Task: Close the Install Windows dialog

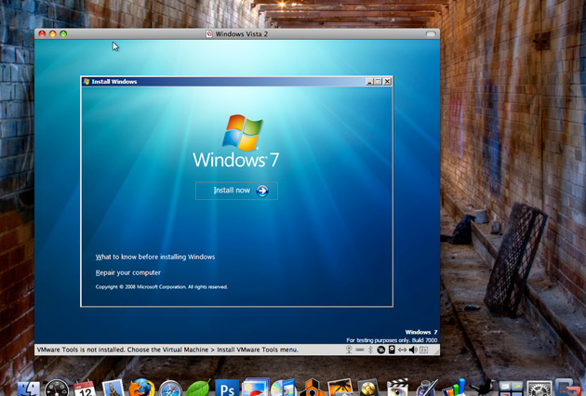Action: click(x=387, y=82)
